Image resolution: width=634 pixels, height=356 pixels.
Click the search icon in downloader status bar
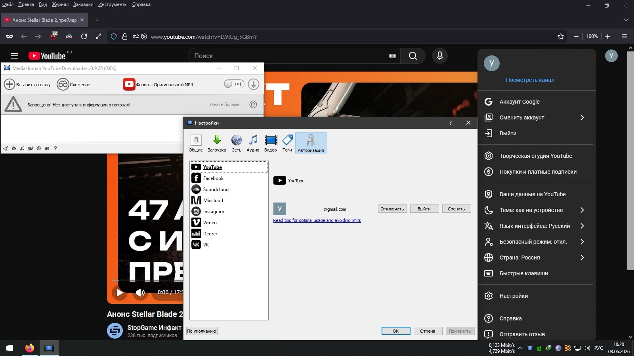point(47,148)
